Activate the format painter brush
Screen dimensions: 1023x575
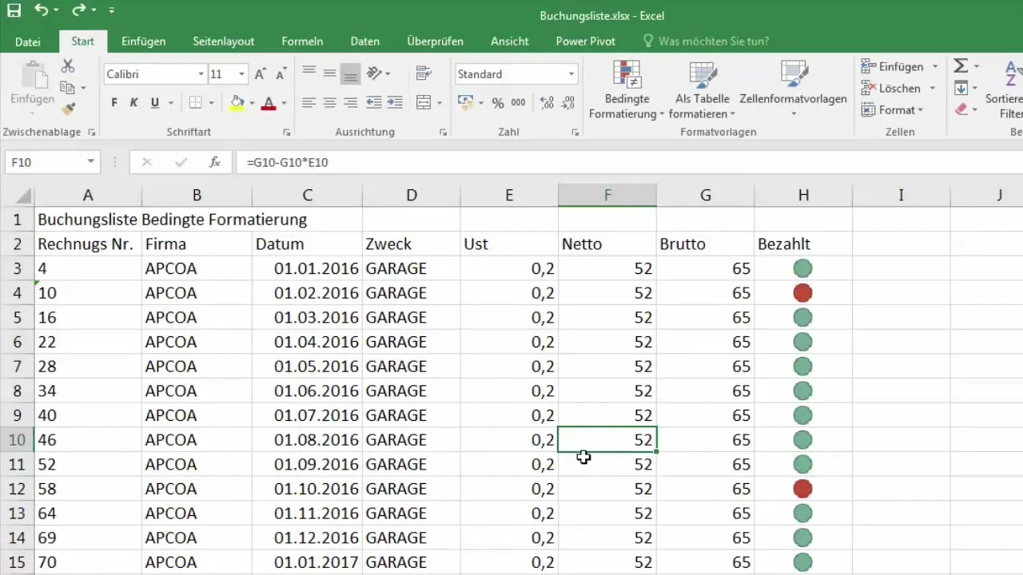click(68, 109)
